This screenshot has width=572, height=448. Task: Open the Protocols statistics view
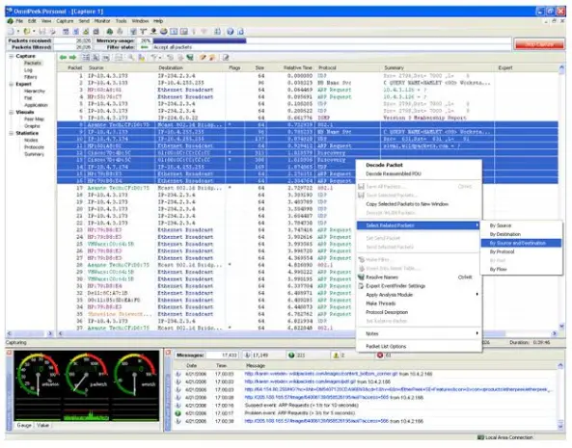click(x=34, y=147)
